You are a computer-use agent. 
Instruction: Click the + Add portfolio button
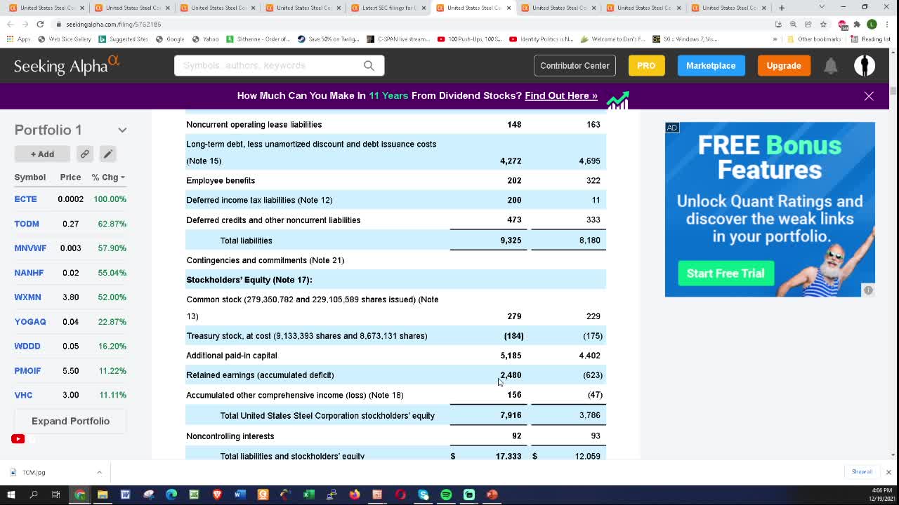[x=42, y=154]
